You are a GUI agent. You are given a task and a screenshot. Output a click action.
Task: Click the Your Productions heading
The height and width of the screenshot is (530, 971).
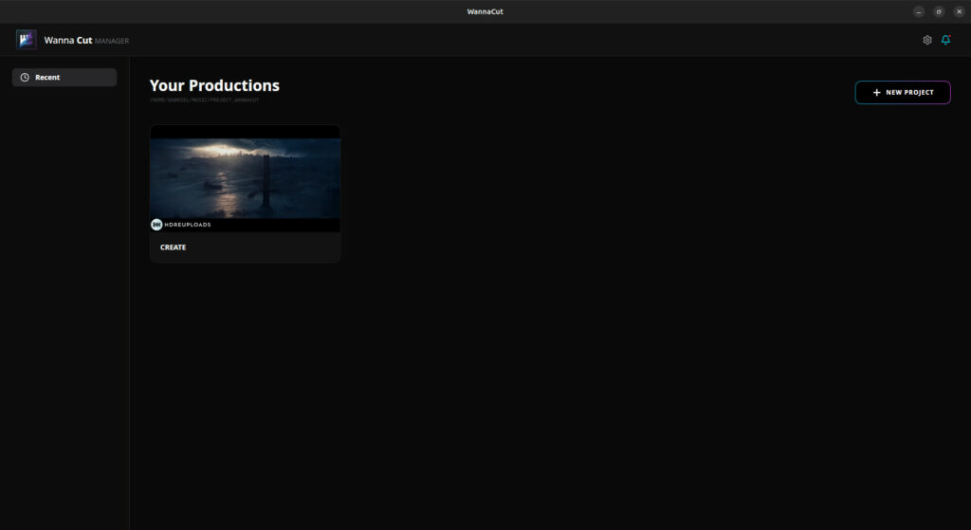point(214,85)
